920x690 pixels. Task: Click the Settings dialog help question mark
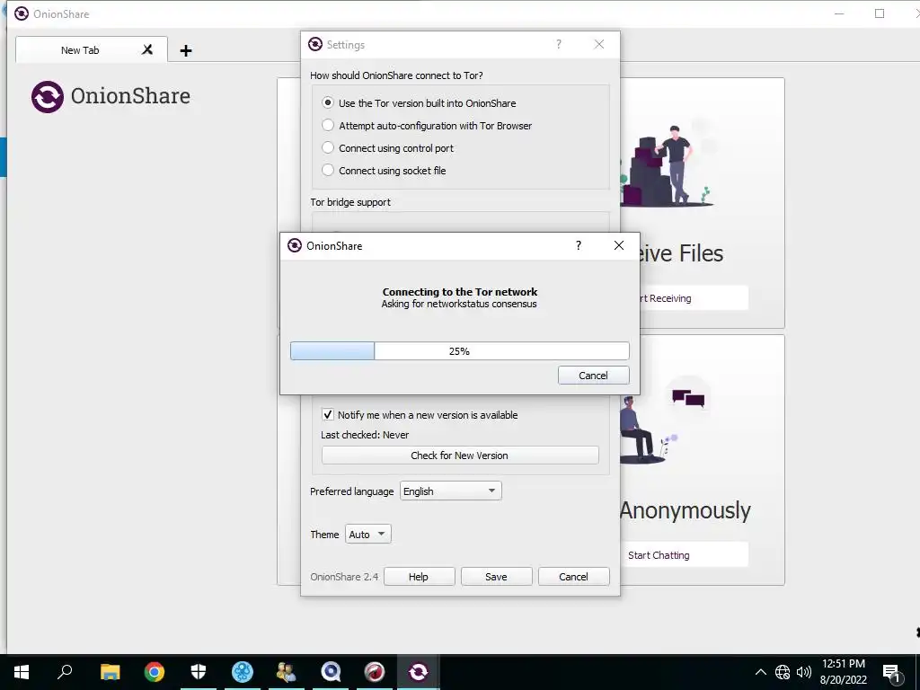coord(559,44)
